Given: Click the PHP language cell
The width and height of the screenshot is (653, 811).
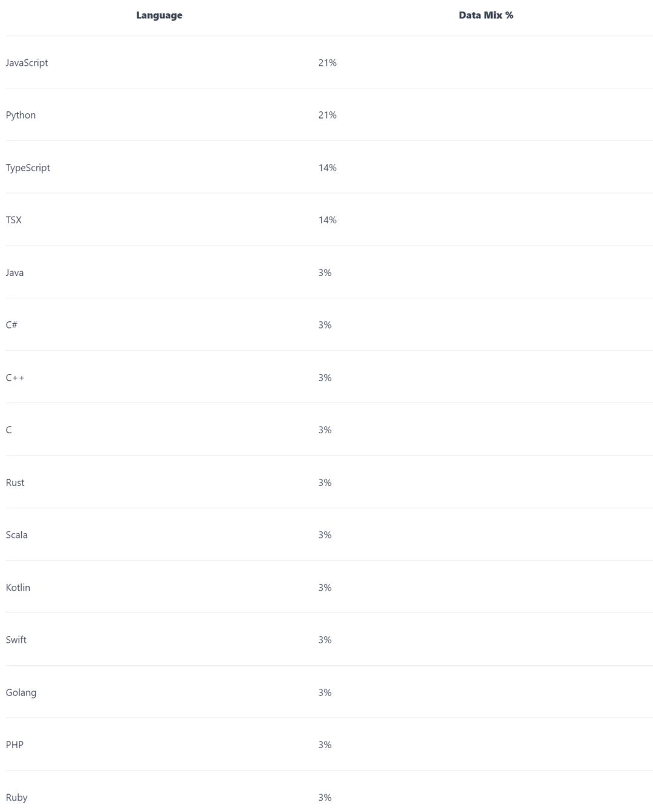Looking at the screenshot, I should click(15, 745).
